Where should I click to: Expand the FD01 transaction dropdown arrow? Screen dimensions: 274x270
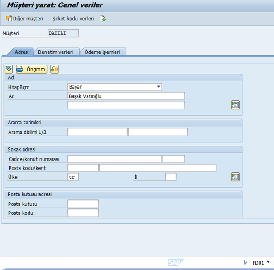[268, 262]
